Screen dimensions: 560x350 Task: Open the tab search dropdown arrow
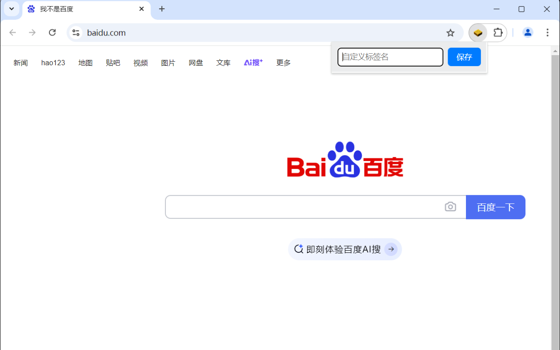point(12,9)
